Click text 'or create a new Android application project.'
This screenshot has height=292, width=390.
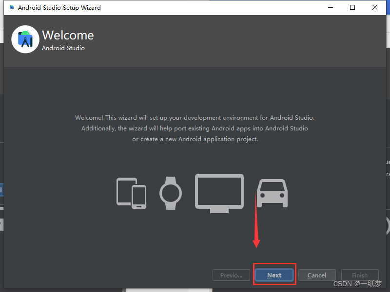(195, 139)
